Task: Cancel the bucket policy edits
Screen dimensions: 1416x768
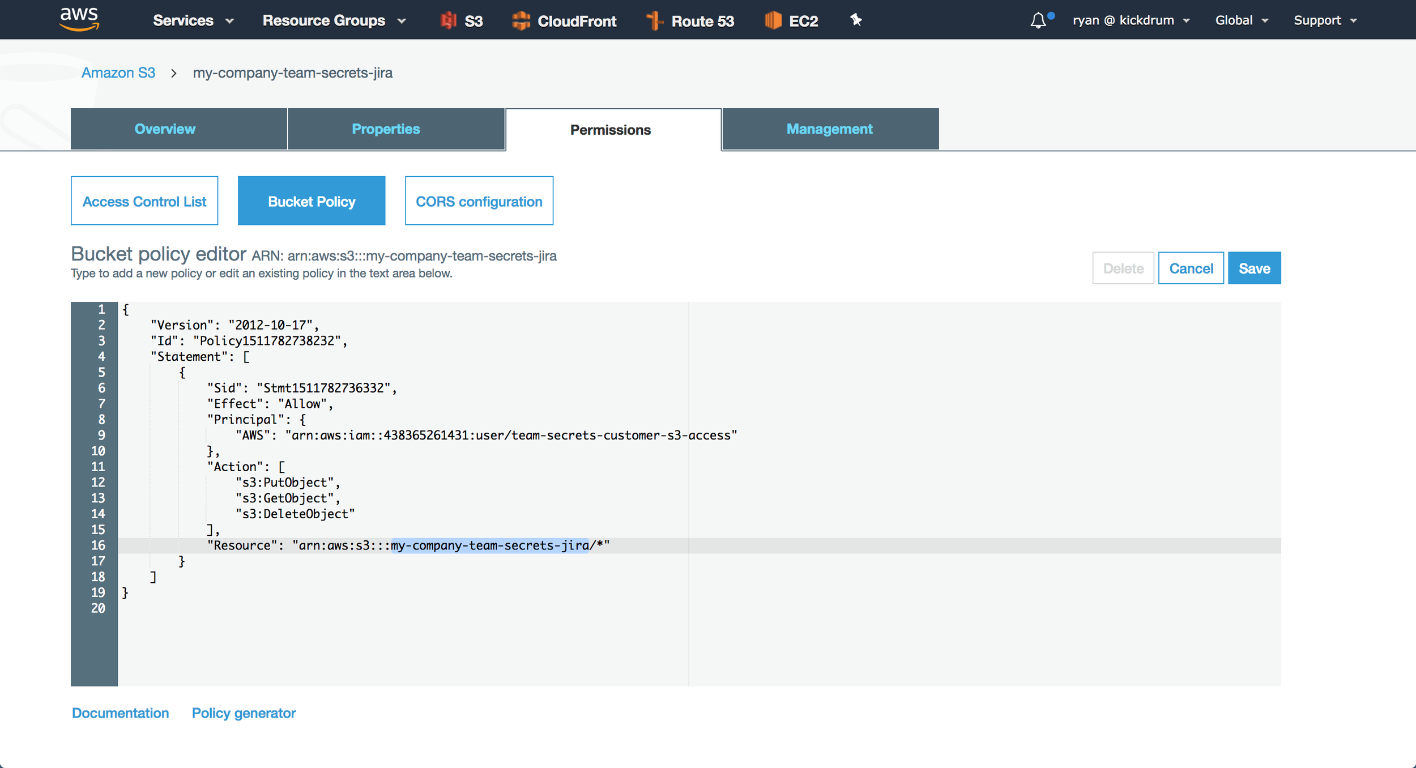Action: 1191,268
